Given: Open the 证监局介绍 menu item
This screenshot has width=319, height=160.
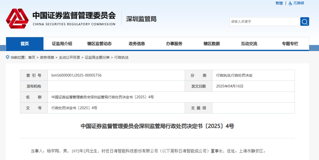Looking at the screenshot, I should (x=62, y=43).
